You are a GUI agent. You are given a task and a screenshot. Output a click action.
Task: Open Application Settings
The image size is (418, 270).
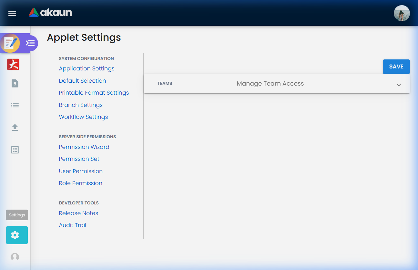pyautogui.click(x=87, y=68)
